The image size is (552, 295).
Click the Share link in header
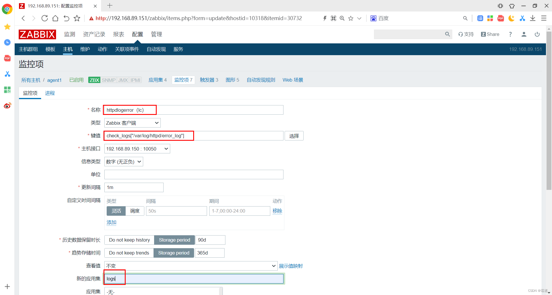pos(490,34)
